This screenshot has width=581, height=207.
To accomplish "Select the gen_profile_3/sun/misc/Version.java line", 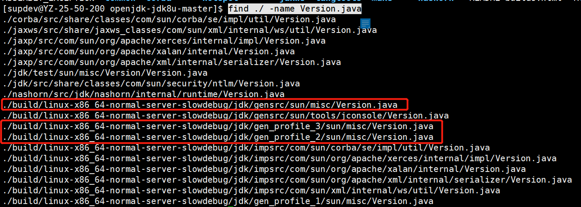I will pyautogui.click(x=218, y=127).
